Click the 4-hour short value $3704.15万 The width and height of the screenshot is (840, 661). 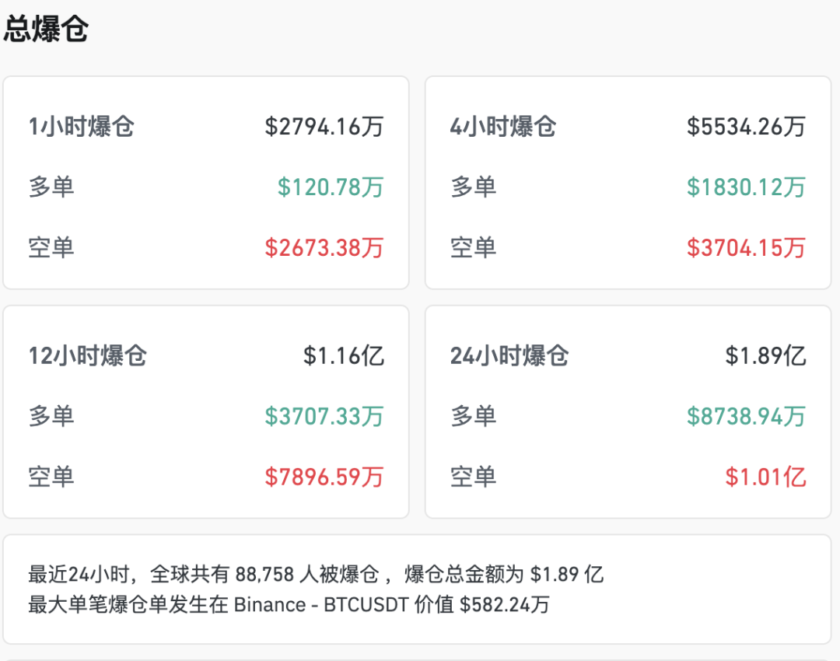click(x=746, y=247)
